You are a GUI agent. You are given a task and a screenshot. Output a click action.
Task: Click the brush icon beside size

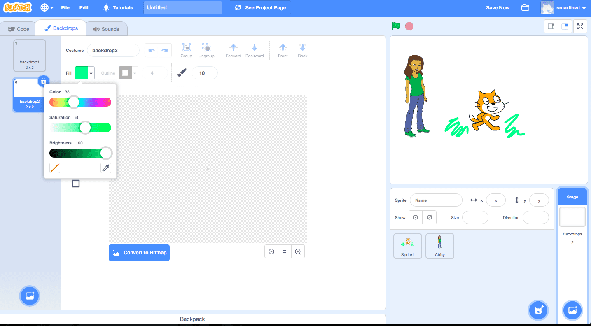coord(182,73)
